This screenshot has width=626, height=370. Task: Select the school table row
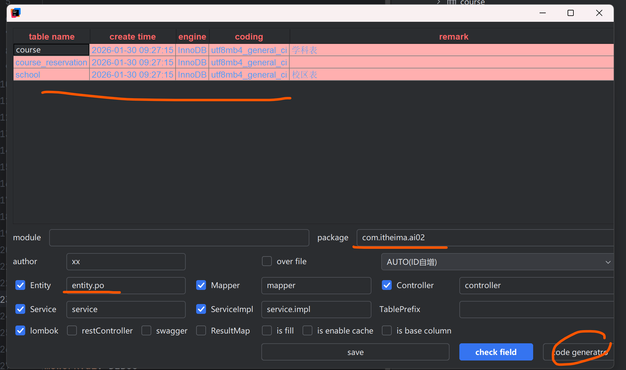28,75
